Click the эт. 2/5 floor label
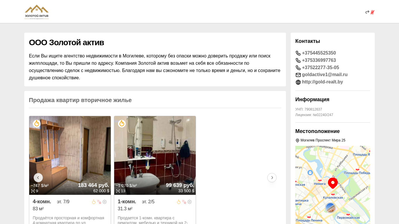This screenshot has height=224, width=399. coord(148,202)
